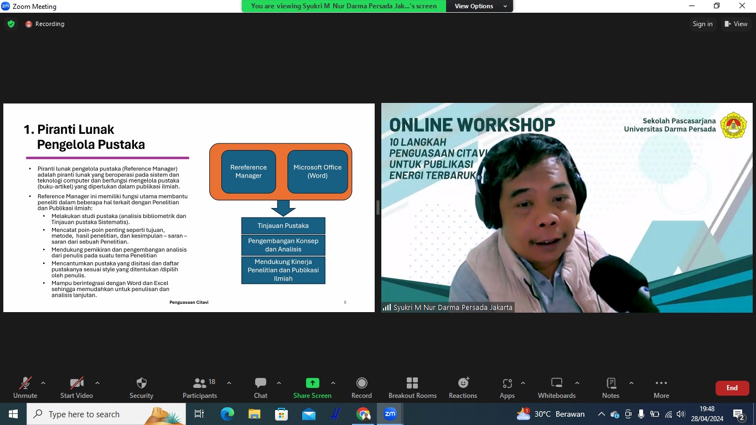Expand arrow next to Participants
Screen dimensions: 756x425
point(229,383)
